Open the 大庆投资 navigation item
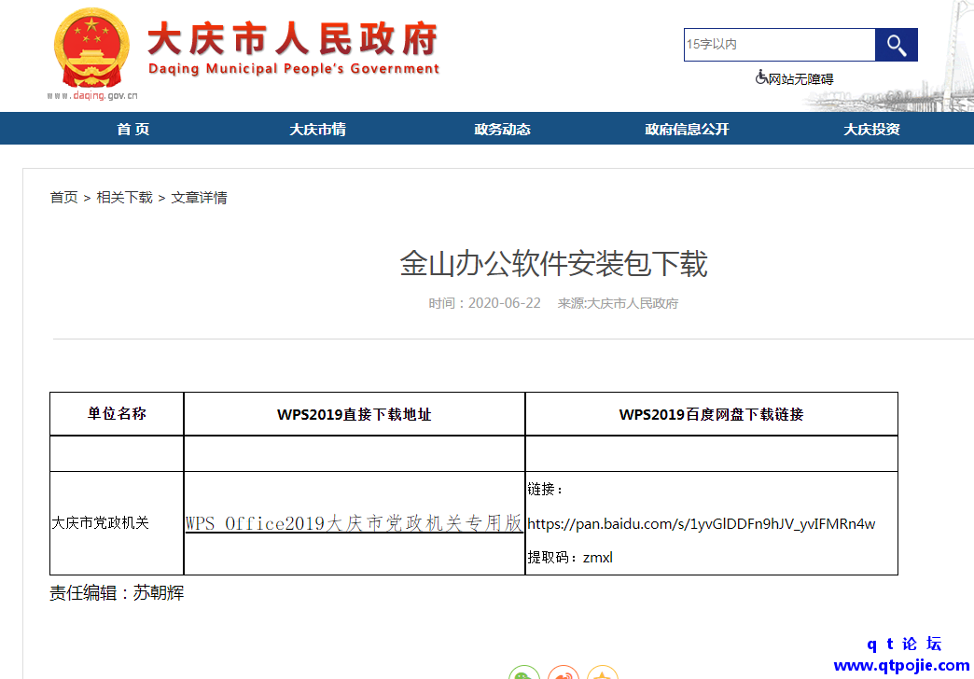974x679 pixels. [x=871, y=130]
